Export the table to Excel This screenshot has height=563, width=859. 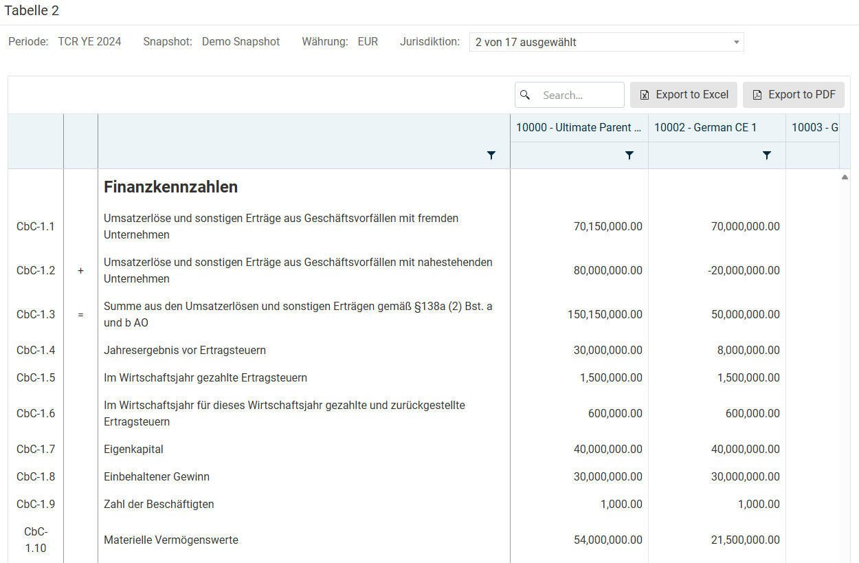point(684,95)
